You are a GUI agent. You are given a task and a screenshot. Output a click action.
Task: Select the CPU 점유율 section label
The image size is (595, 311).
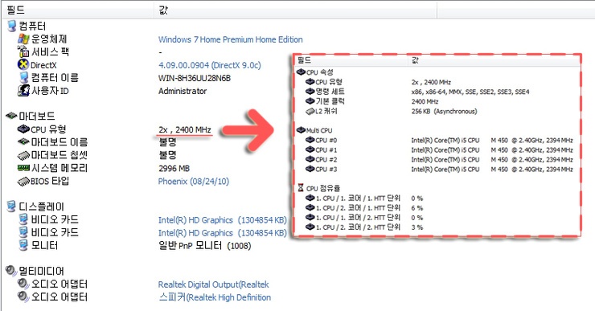coord(323,188)
